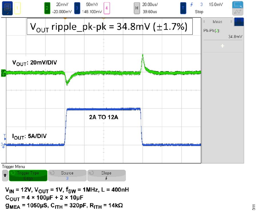Image resolution: width=257 pixels, height=212 pixels.
Task: Click the horizontal 'H' timebase badge
Action: (137, 8)
